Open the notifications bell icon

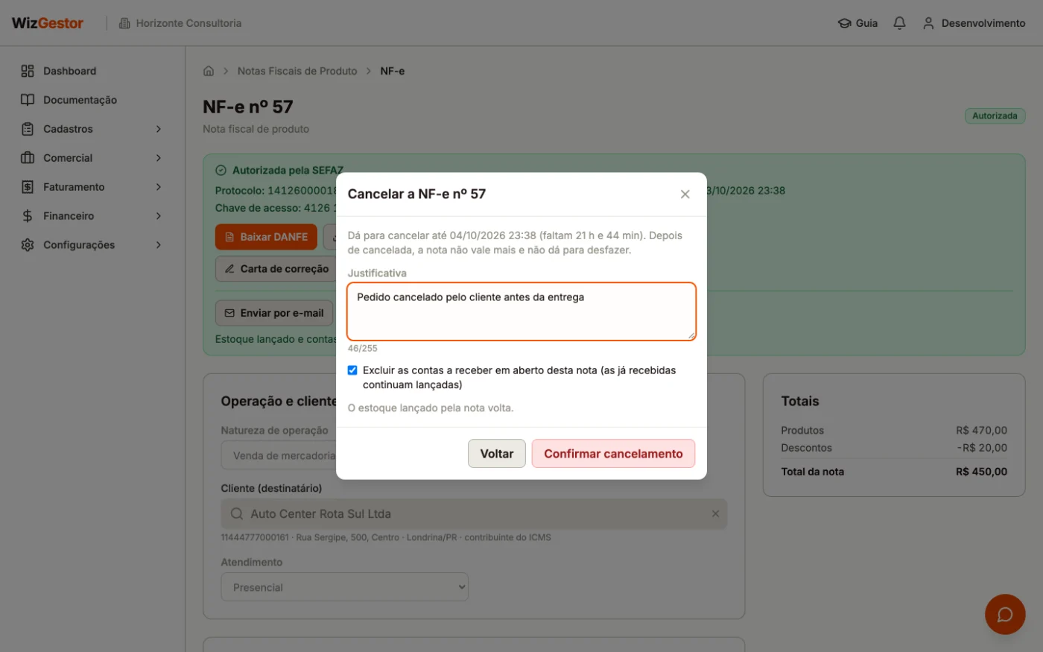(899, 23)
